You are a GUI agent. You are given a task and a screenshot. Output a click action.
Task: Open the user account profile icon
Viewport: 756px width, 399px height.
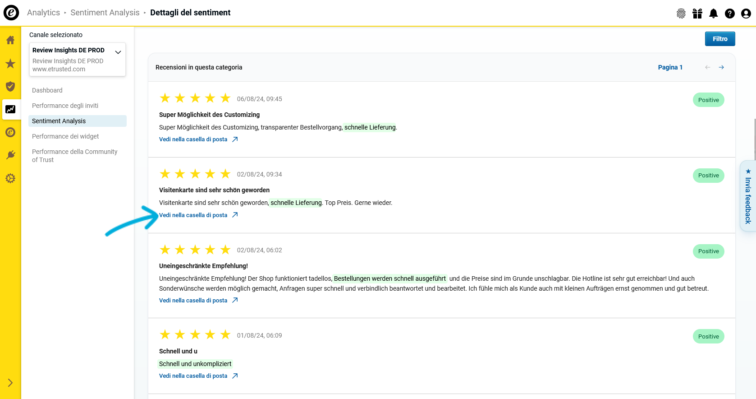tap(746, 14)
